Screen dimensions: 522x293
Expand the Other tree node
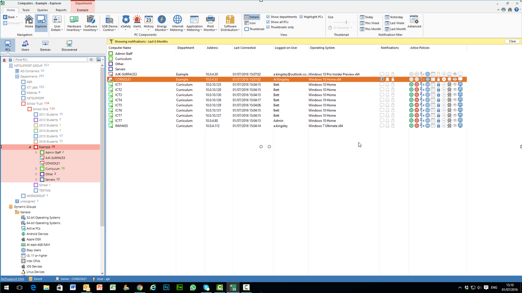tap(37, 174)
